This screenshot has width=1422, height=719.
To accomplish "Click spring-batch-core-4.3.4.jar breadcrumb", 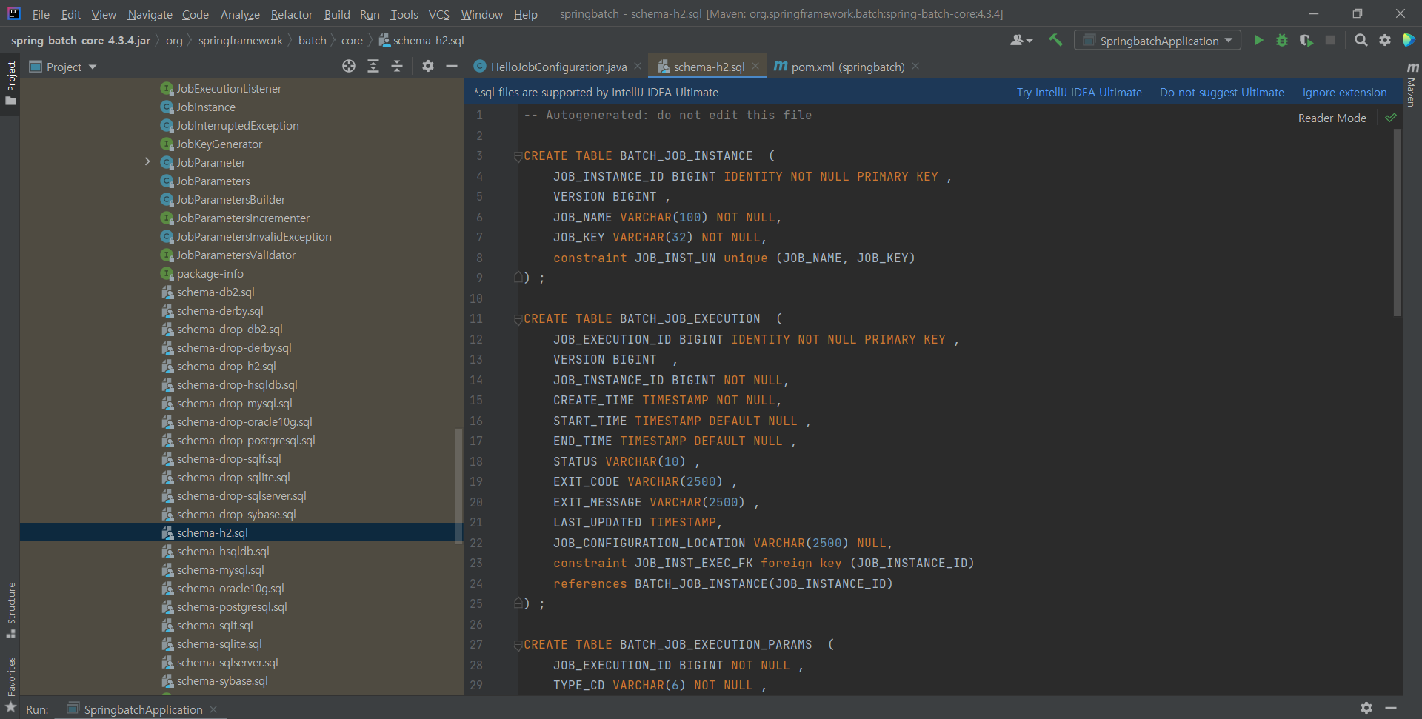I will 80,41.
